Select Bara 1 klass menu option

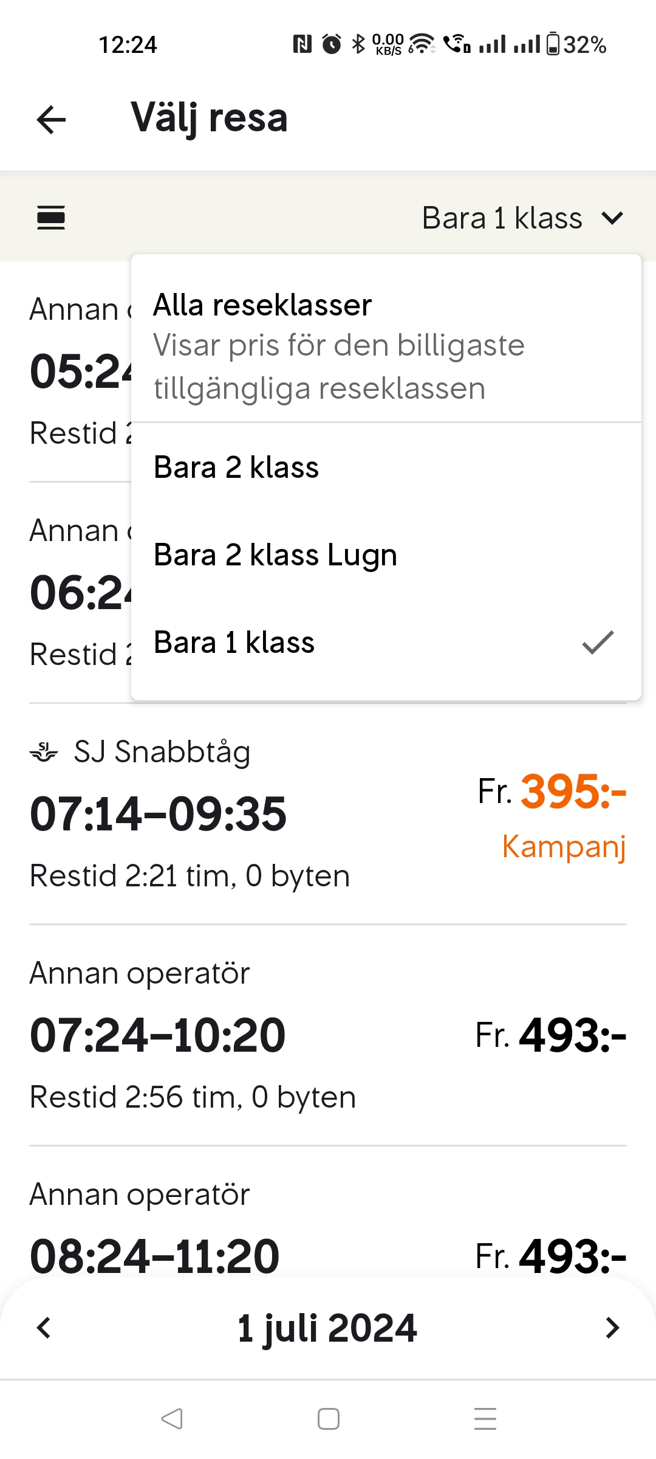(x=234, y=643)
